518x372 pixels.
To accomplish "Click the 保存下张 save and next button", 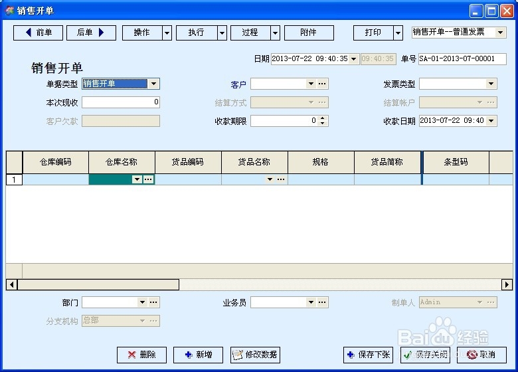I will 368,355.
